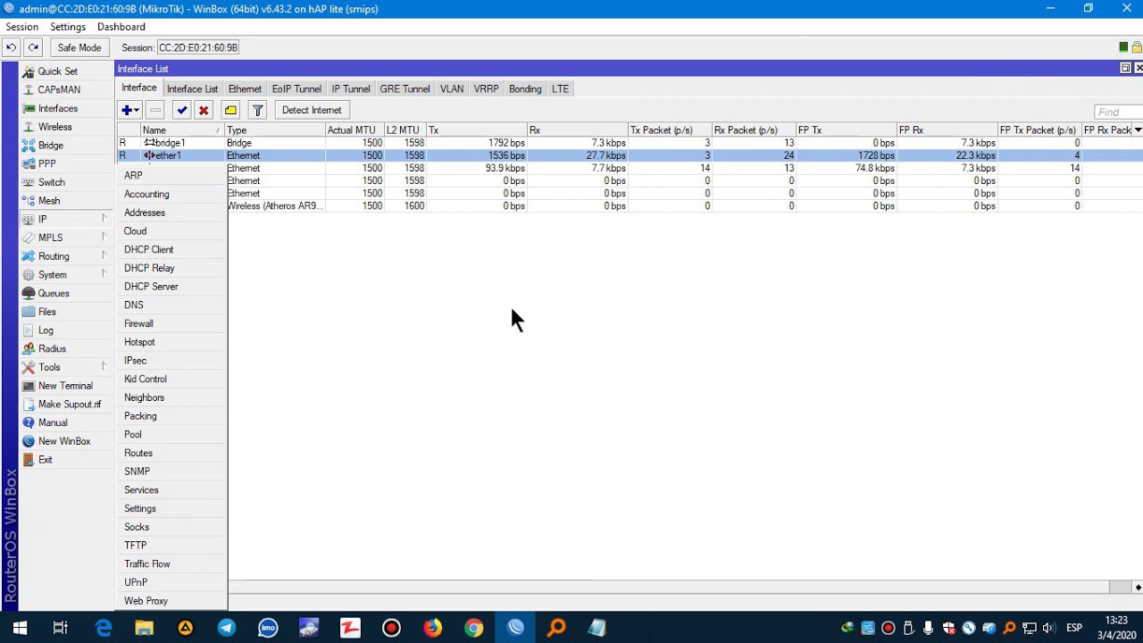Switch to the EoIP Tunnel tab
The height and width of the screenshot is (643, 1143).
coord(296,88)
